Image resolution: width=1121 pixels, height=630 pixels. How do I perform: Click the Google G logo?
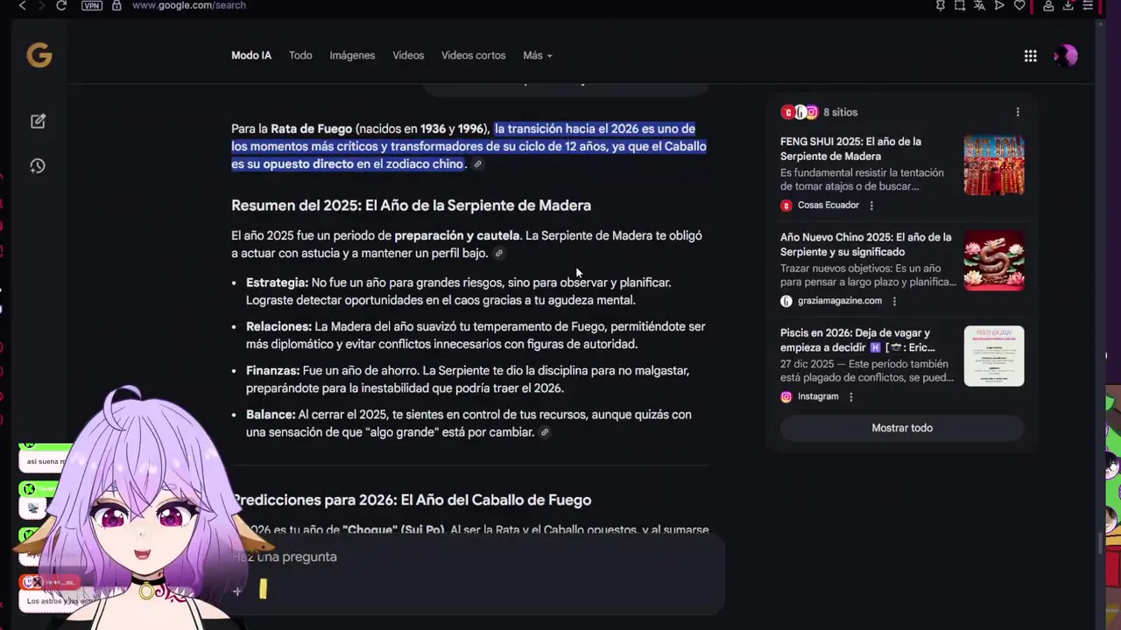pyautogui.click(x=39, y=56)
